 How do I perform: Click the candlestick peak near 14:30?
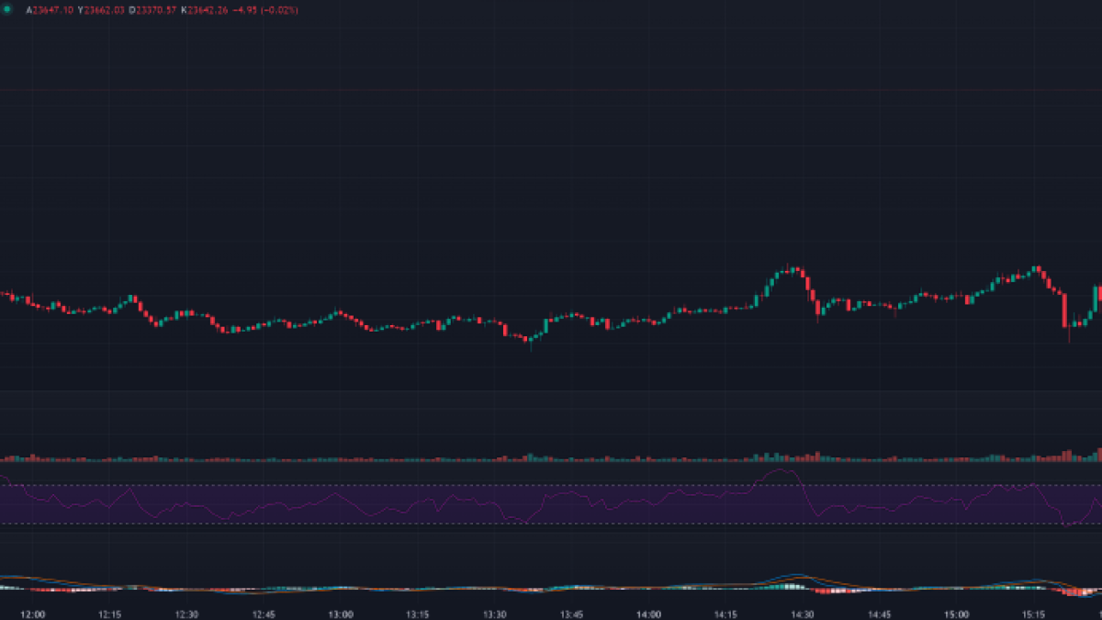click(x=790, y=270)
